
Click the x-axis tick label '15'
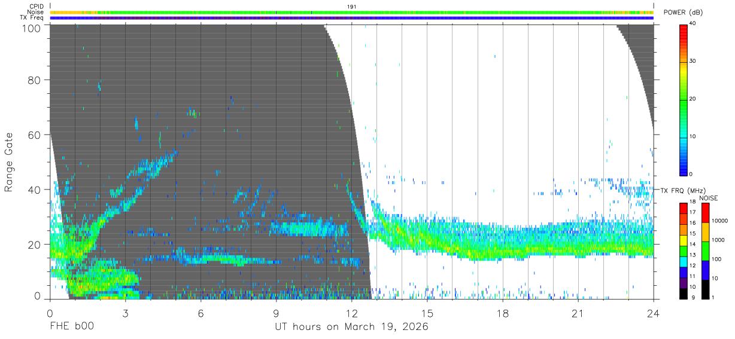427,313
